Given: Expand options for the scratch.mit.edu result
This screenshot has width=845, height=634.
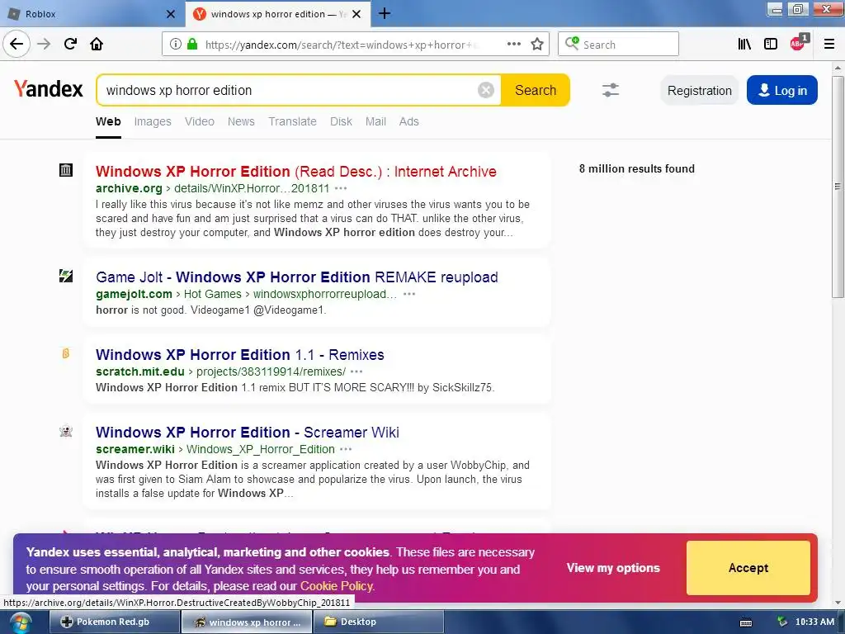Looking at the screenshot, I should [356, 371].
